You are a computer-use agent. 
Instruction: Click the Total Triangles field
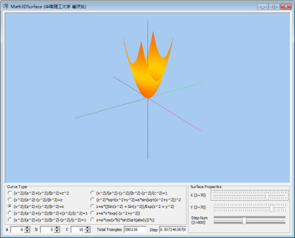pyautogui.click(x=135, y=230)
